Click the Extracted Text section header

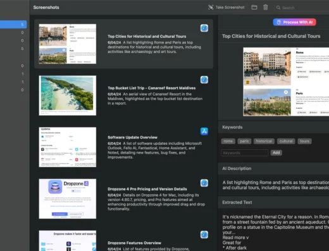[x=237, y=202]
